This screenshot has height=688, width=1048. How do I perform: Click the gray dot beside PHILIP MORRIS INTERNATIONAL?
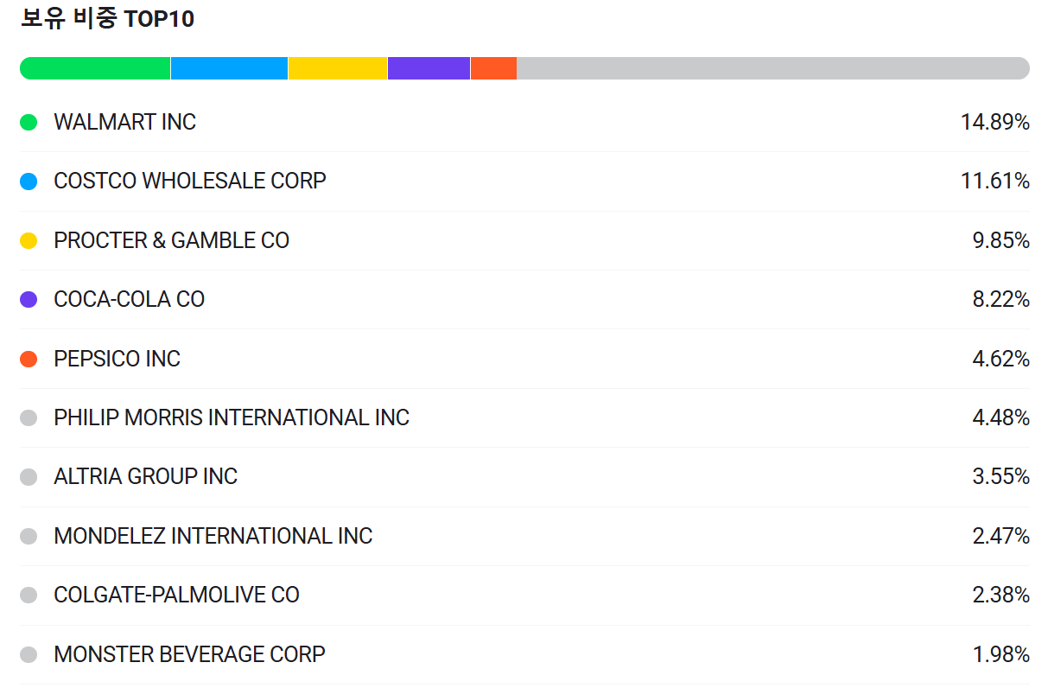[29, 418]
